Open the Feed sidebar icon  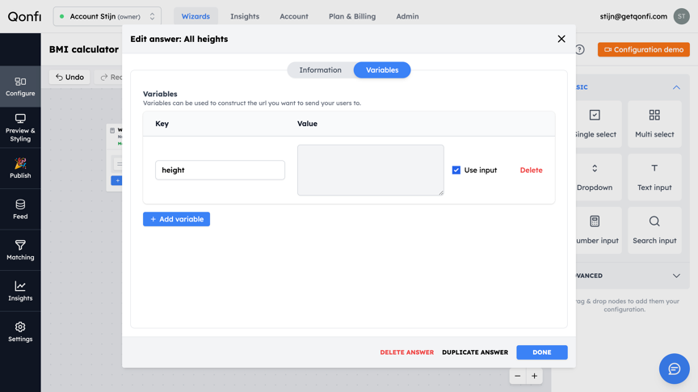pyautogui.click(x=20, y=209)
